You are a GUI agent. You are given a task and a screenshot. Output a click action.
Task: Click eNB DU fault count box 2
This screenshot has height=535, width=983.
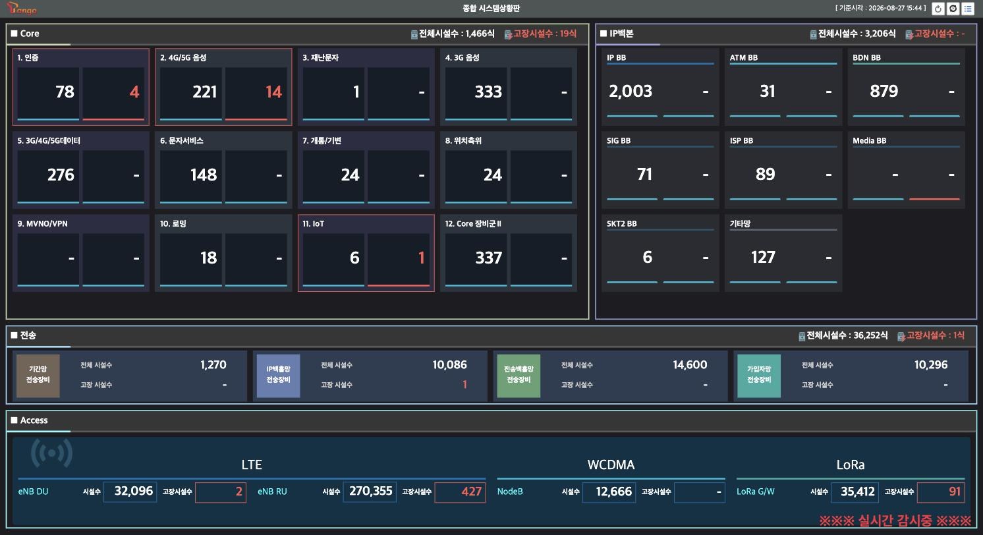coord(221,492)
